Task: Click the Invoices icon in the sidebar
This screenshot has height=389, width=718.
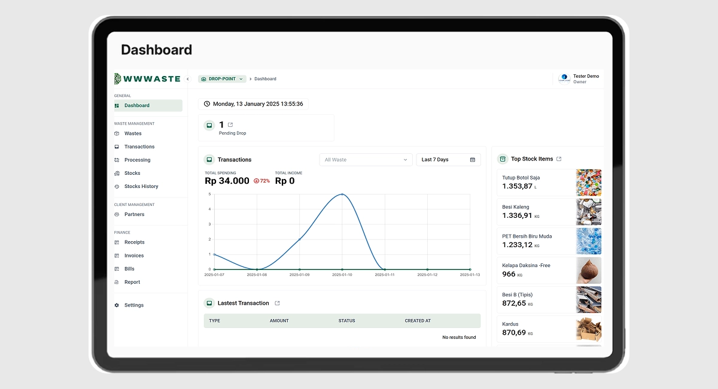Action: (117, 255)
